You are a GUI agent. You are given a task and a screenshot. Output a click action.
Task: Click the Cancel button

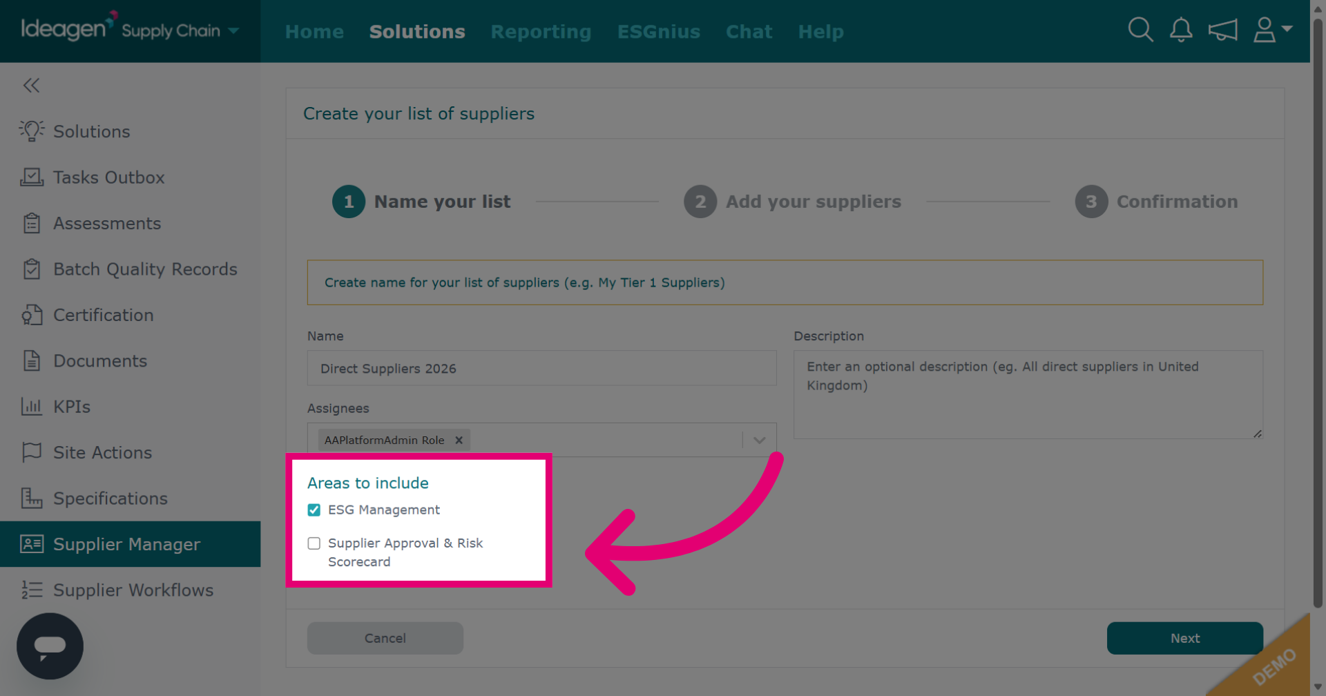[x=385, y=638]
